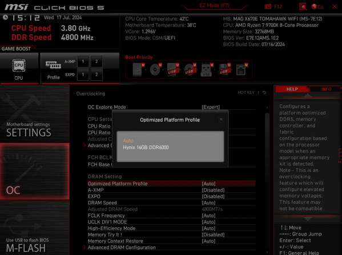Select USB hard disk boot device icon
342x255 pixels.
(173, 69)
